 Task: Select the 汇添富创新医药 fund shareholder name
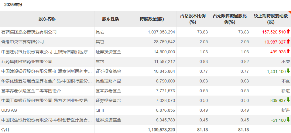coord(46,71)
